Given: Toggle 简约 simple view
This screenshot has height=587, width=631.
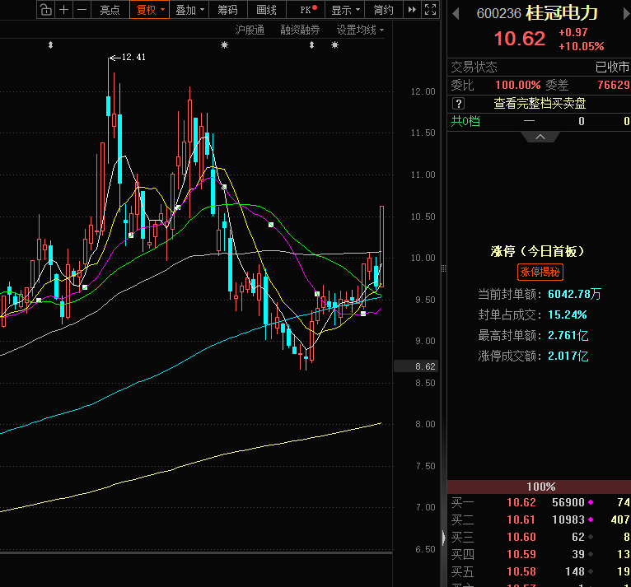Looking at the screenshot, I should [x=383, y=10].
